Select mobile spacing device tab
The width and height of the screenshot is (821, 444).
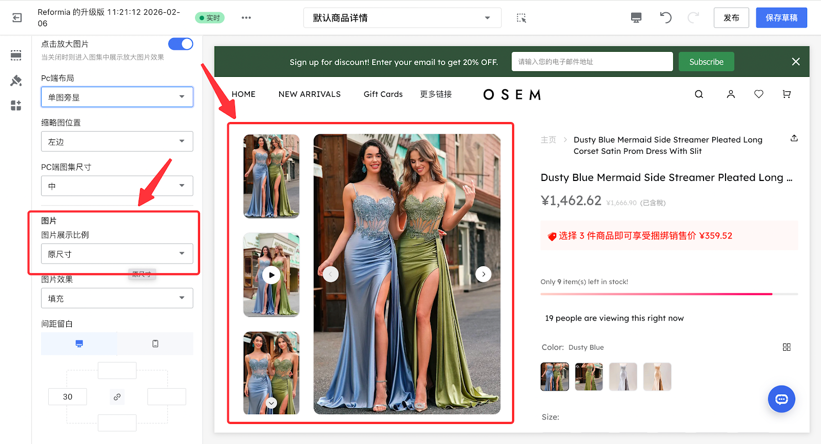pos(155,344)
